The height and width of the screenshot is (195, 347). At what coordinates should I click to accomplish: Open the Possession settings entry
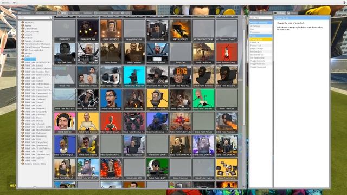pos(261,32)
